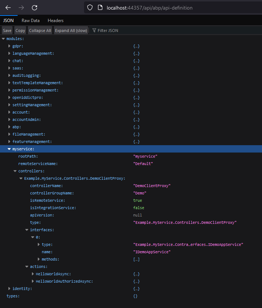Click Collapse All button
262x308 pixels.
(40, 31)
